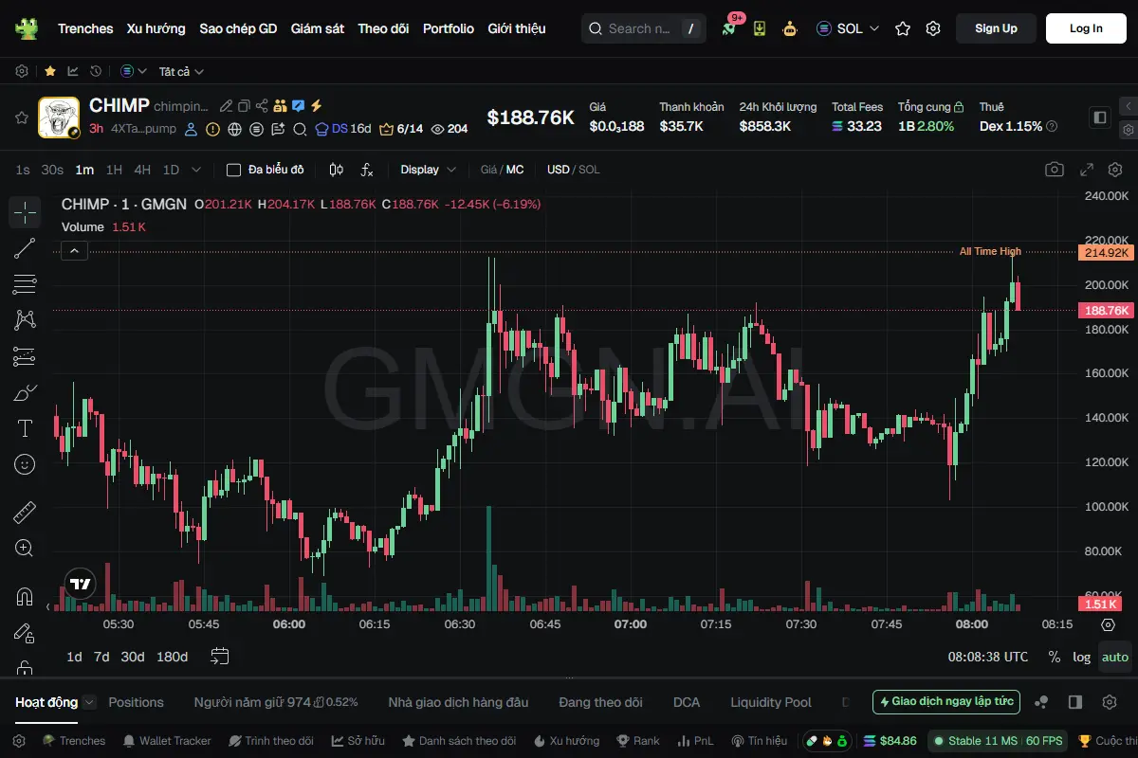
Task: Toggle log scale on chart
Action: click(x=1081, y=657)
